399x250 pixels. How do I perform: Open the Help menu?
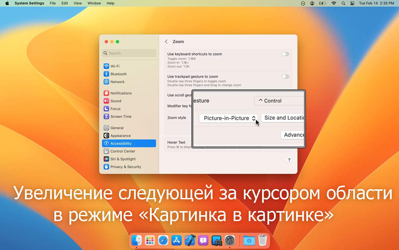coord(110,3)
